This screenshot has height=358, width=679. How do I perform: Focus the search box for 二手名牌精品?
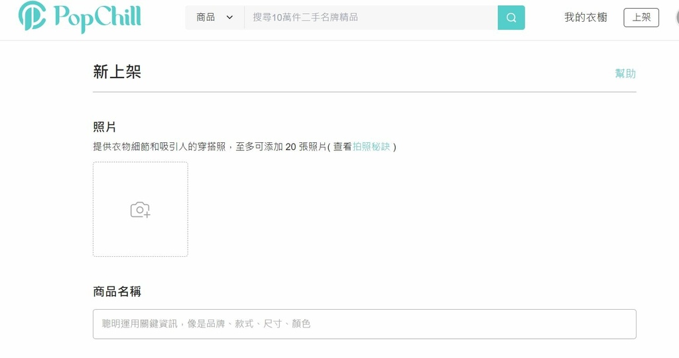click(x=371, y=18)
